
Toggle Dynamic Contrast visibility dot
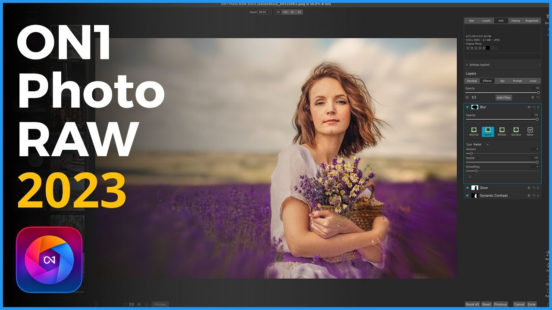click(x=467, y=195)
